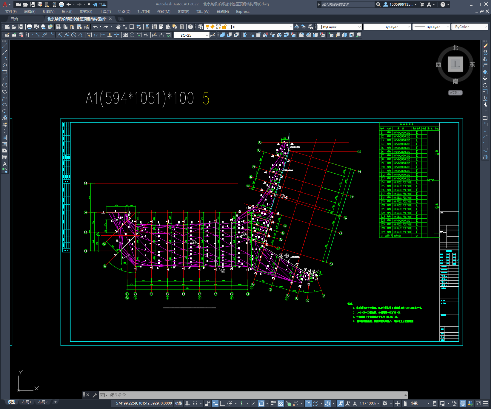Toggle Ortho mode in status bar
The width and height of the screenshot is (491, 409).
tap(222, 403)
